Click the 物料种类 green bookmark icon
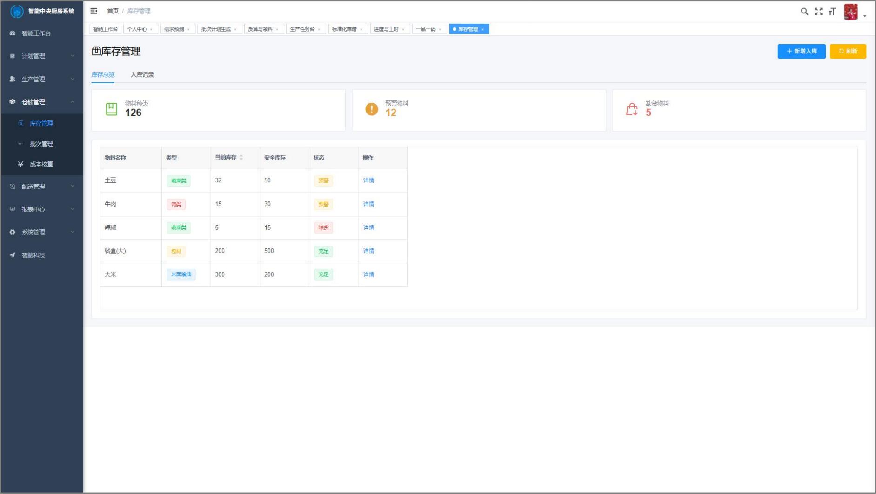Screen dimensions: 876x494 click(x=111, y=109)
